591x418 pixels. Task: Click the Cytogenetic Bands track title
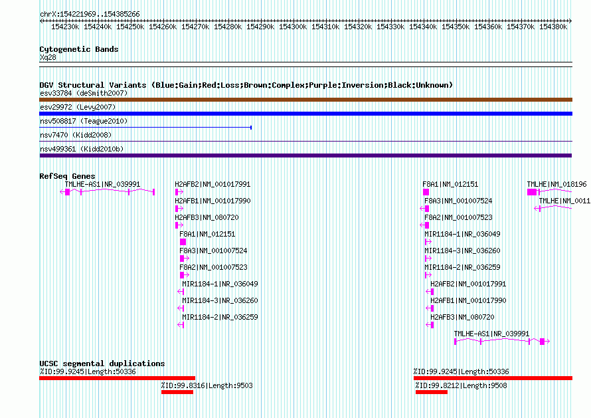tap(79, 49)
